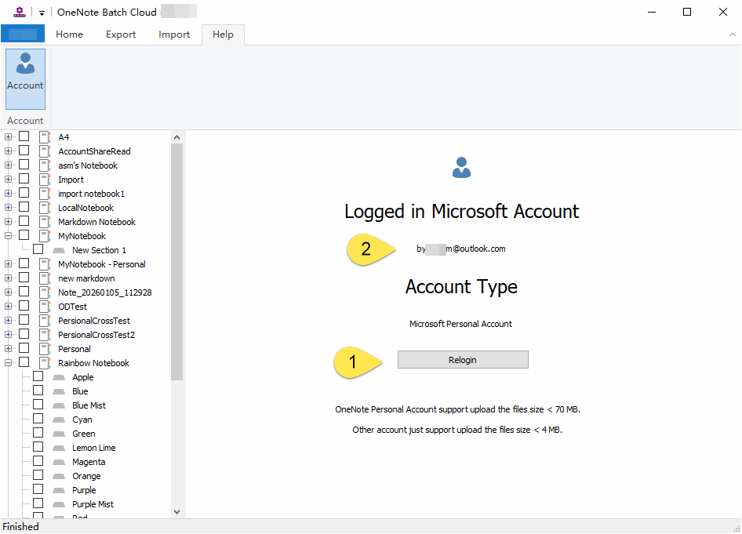The height and width of the screenshot is (534, 742).
Task: Check the box for Markdown Notebook
Action: pyautogui.click(x=24, y=222)
